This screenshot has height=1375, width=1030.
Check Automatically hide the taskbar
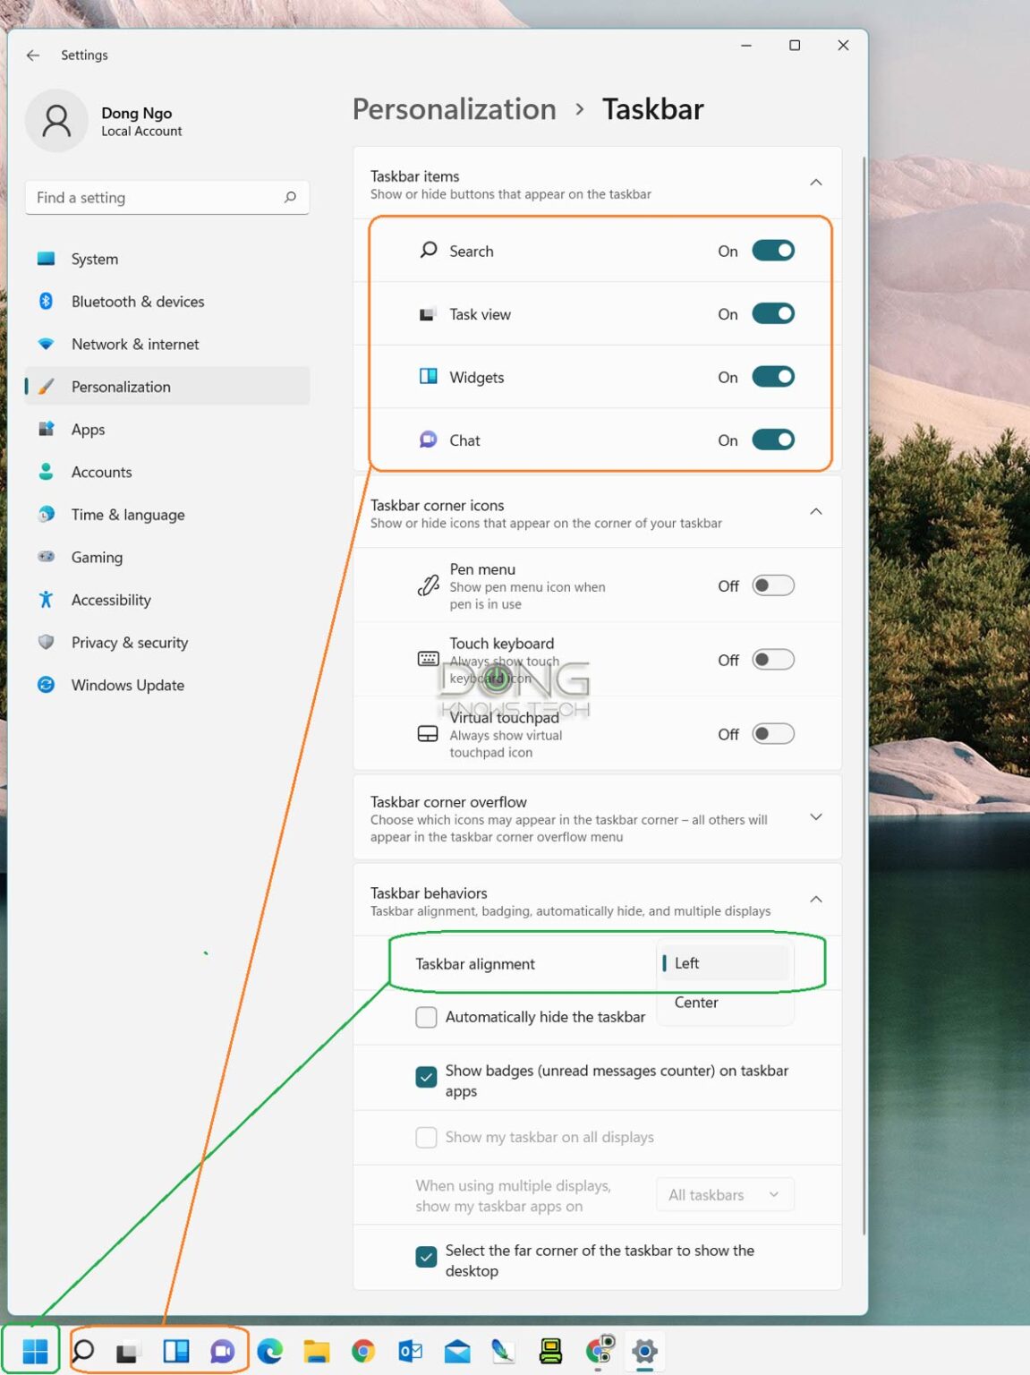tap(426, 1017)
